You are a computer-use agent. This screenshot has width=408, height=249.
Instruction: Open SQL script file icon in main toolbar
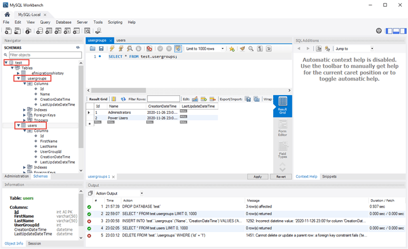click(x=17, y=31)
